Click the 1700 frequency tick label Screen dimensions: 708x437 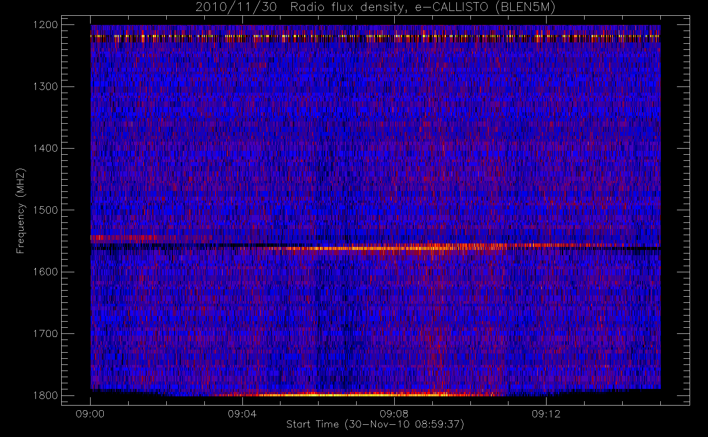click(46, 334)
